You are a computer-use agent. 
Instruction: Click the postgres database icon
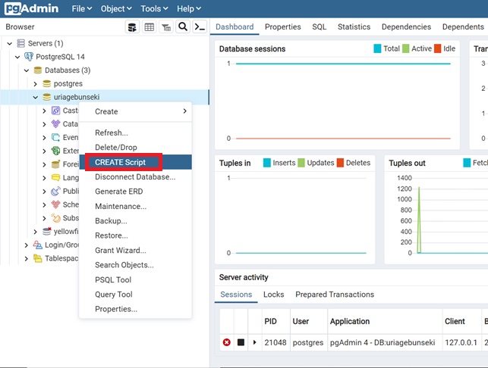tap(47, 83)
